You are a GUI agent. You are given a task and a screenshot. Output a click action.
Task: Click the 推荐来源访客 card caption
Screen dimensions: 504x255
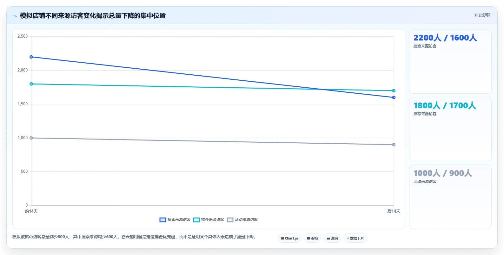point(425,114)
